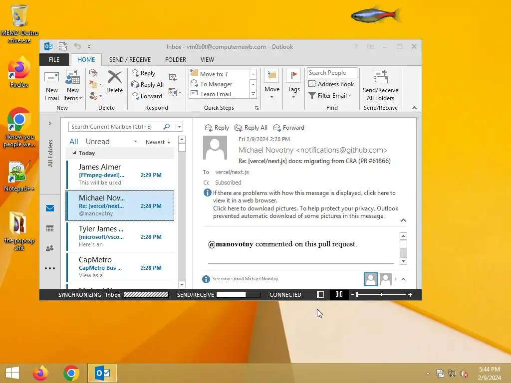The image size is (511, 383).
Task: Collapse the Today group
Action: [74, 153]
